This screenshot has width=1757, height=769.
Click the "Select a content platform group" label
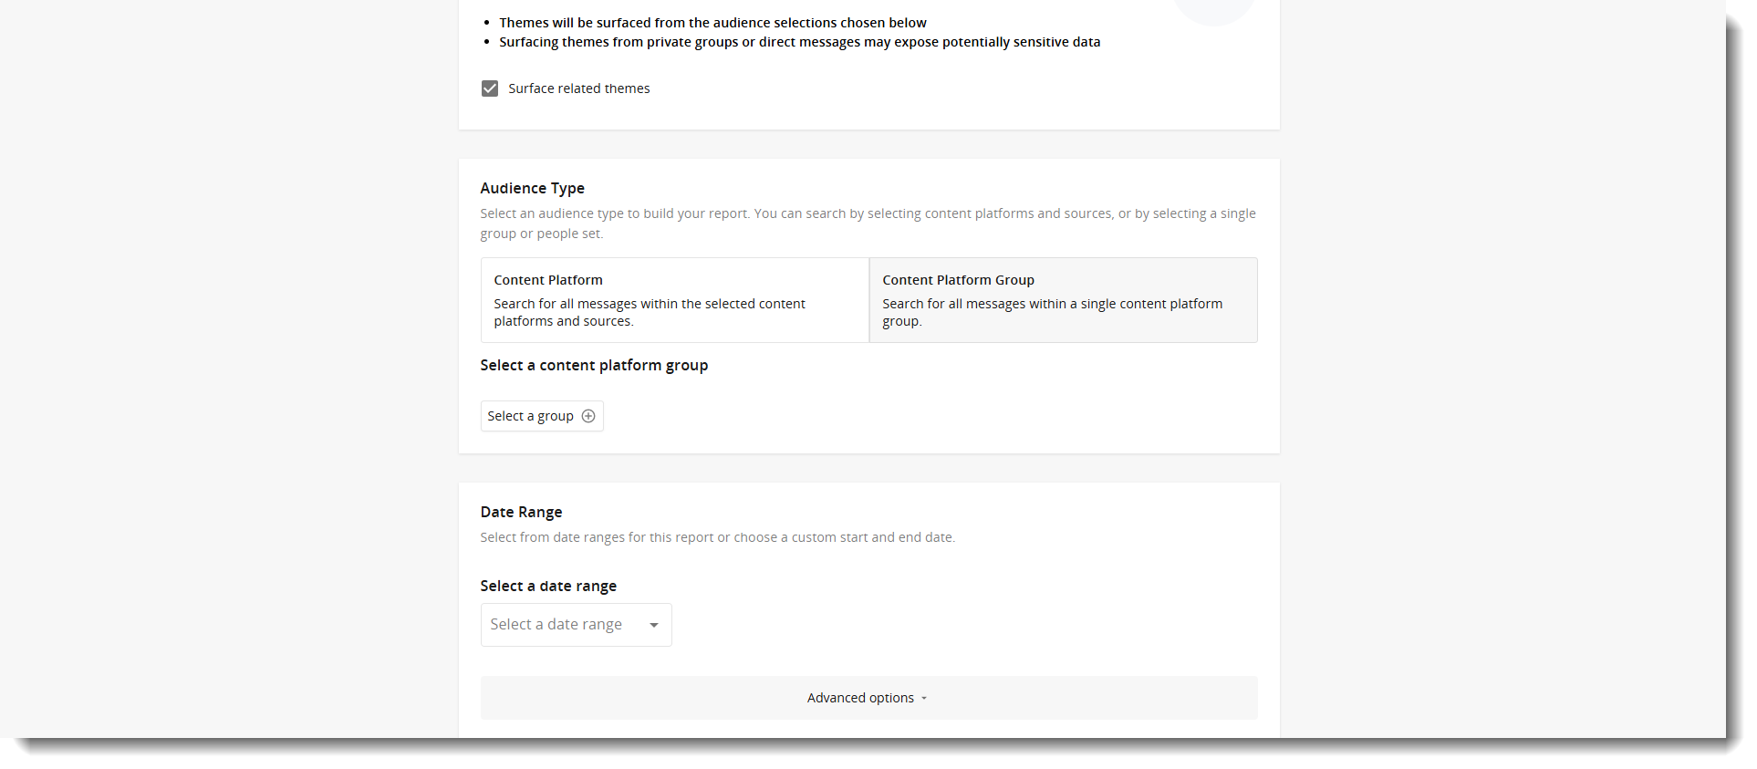(594, 365)
